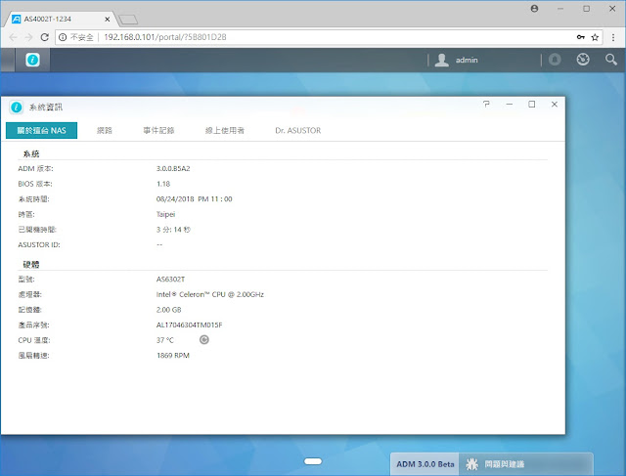626x476 pixels.
Task: Select the AS4002T-1234 browser tab
Action: [x=60, y=19]
